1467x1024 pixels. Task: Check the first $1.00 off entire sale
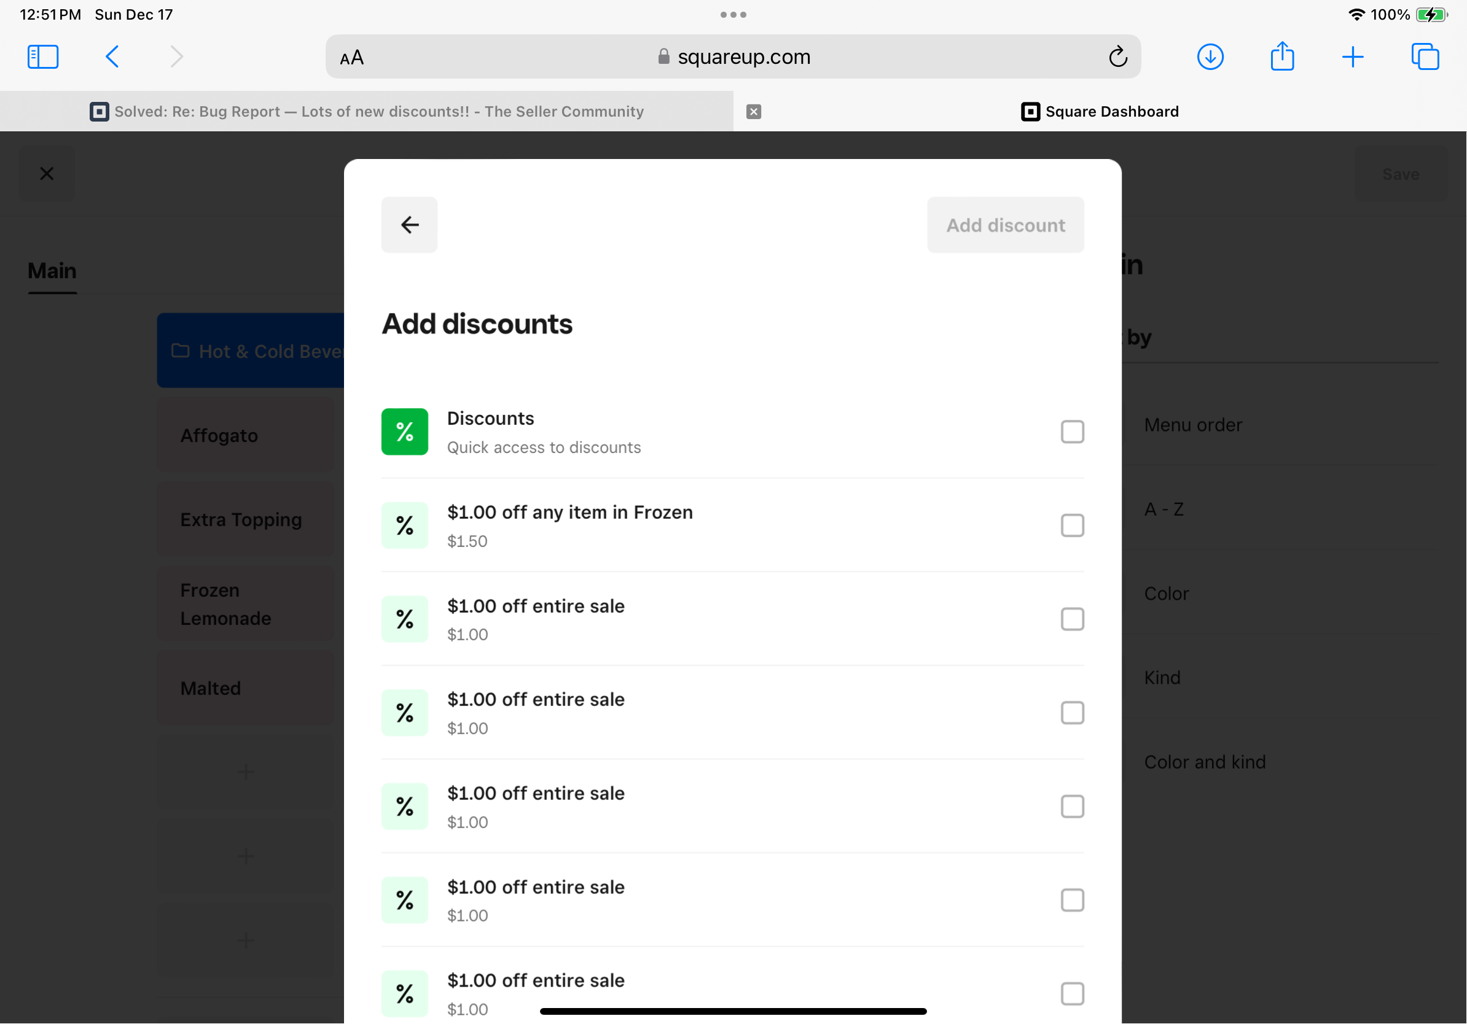click(1072, 619)
